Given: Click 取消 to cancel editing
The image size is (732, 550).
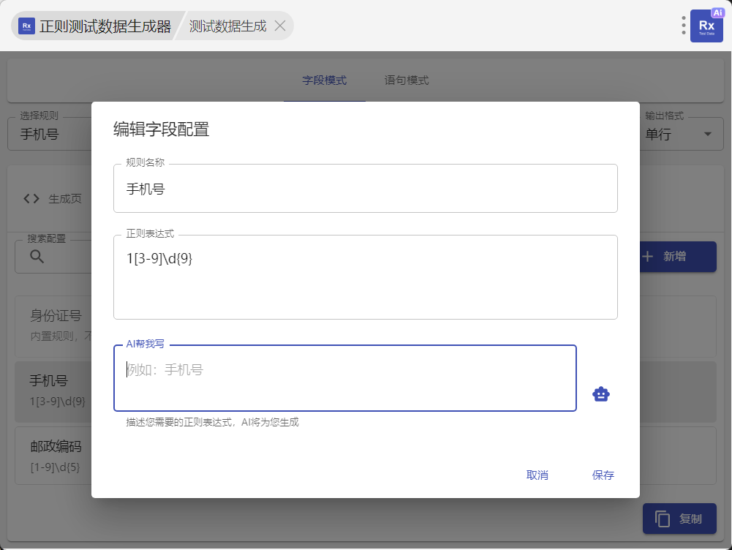Looking at the screenshot, I should [537, 475].
